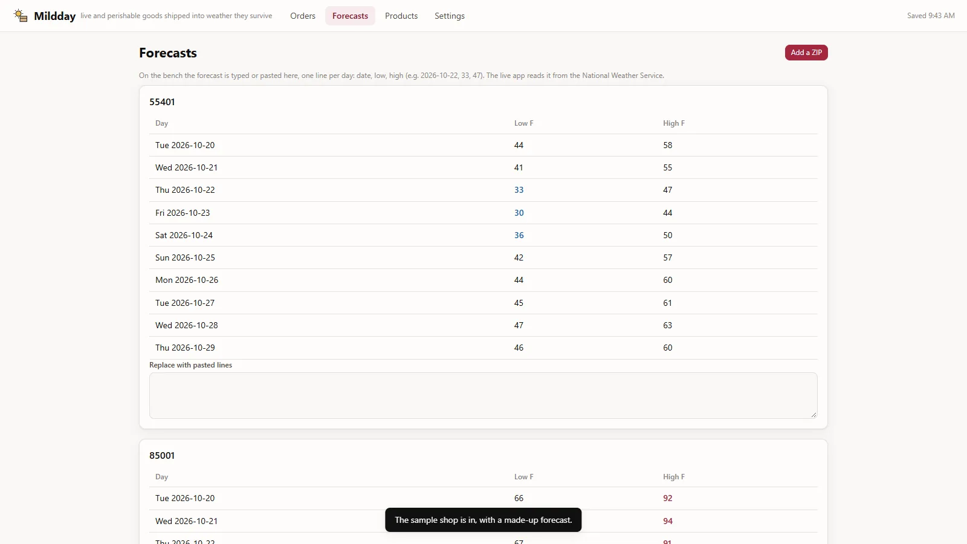
Task: Click the Low F column header in 55401
Action: (523, 123)
